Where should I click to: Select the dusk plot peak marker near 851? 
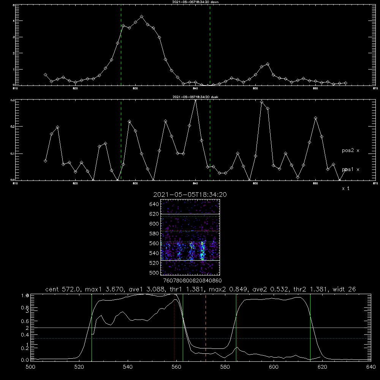click(x=261, y=102)
